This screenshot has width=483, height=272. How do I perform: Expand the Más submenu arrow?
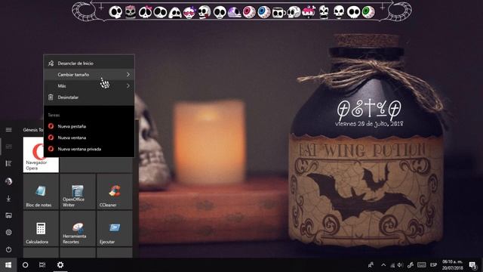click(x=128, y=85)
